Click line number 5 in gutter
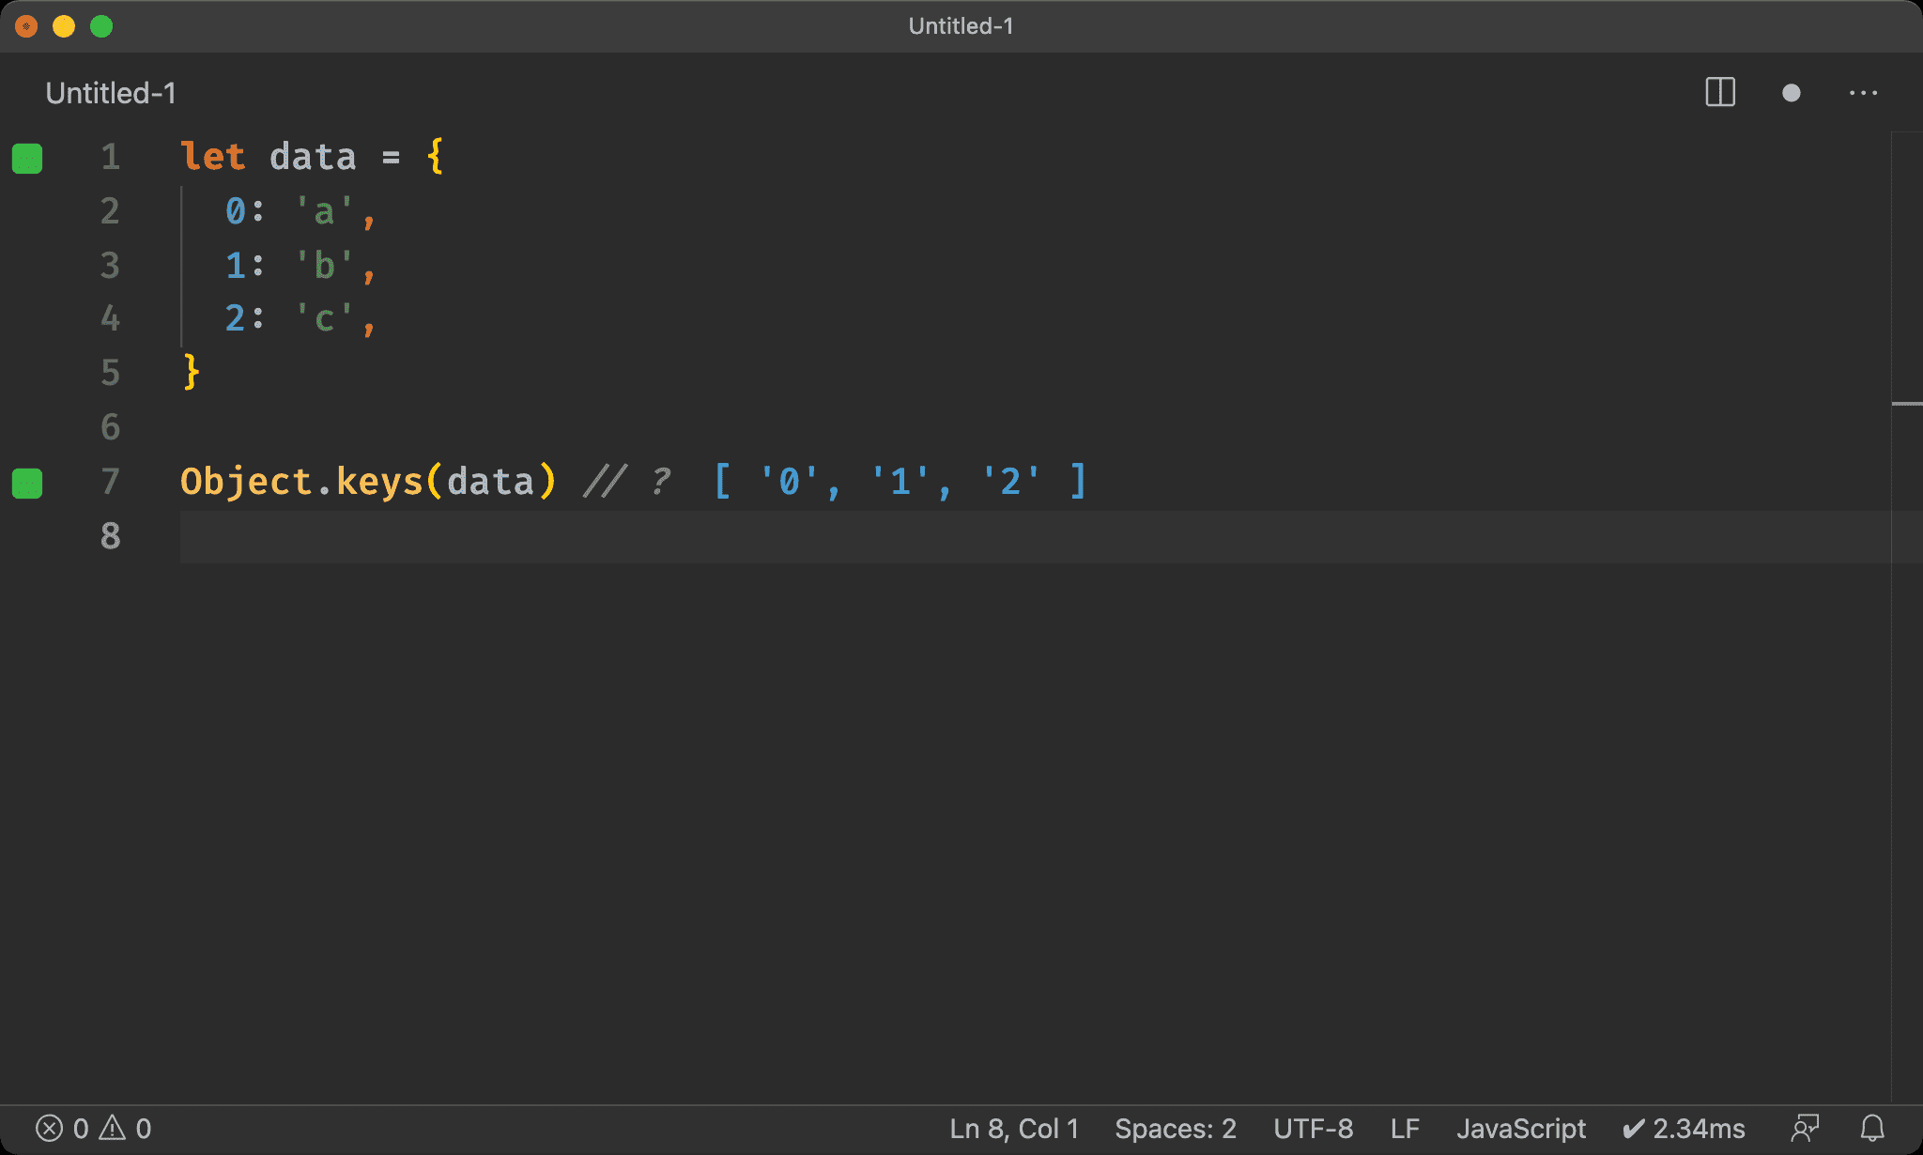The height and width of the screenshot is (1155, 1923). (111, 373)
